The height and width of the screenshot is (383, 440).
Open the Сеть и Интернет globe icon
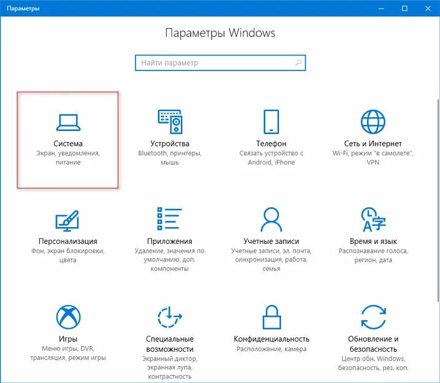coord(373,122)
